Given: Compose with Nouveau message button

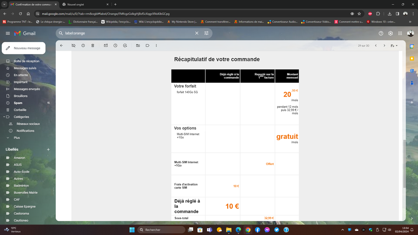Looking at the screenshot, I should coord(23,48).
